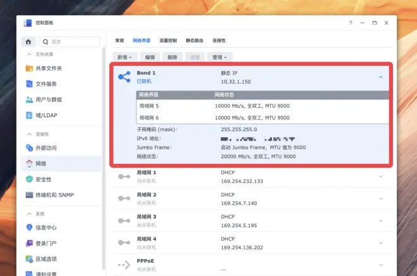
Task: Expand the PPPoE row chevron
Action: [x=380, y=265]
